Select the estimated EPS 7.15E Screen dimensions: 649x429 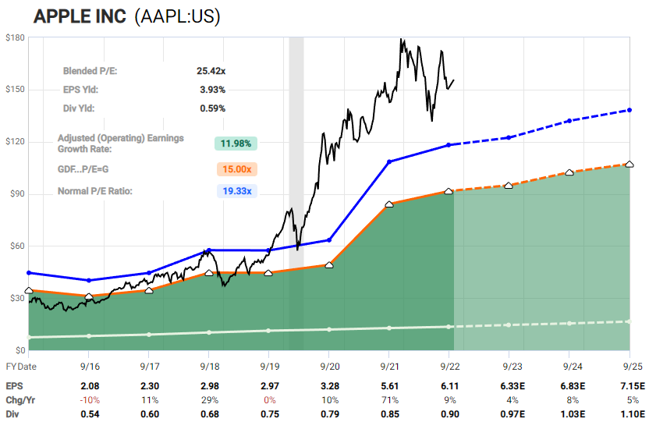tap(633, 386)
